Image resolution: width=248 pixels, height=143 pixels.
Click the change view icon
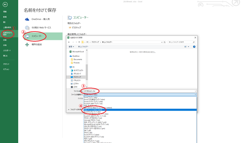click(x=185, y=47)
